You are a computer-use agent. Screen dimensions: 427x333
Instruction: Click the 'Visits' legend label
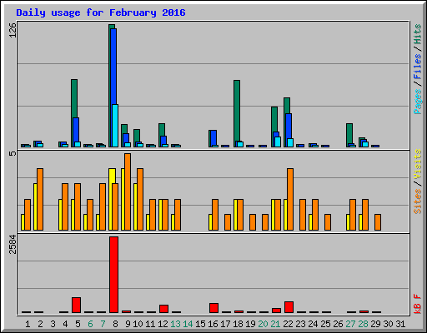click(418, 164)
